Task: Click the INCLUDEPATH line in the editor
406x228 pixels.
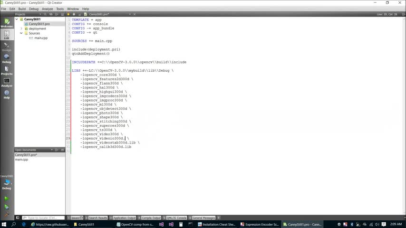Action: pyautogui.click(x=129, y=62)
